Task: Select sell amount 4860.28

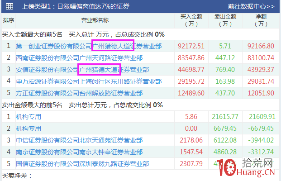Action: (x=225, y=152)
